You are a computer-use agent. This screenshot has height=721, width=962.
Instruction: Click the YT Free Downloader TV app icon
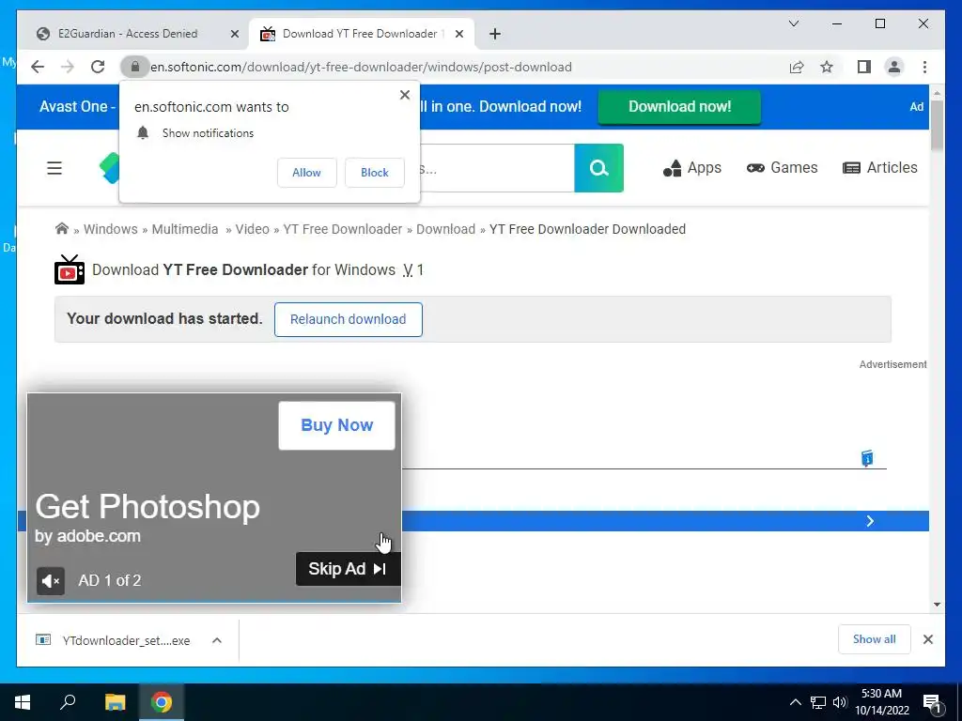[70, 269]
